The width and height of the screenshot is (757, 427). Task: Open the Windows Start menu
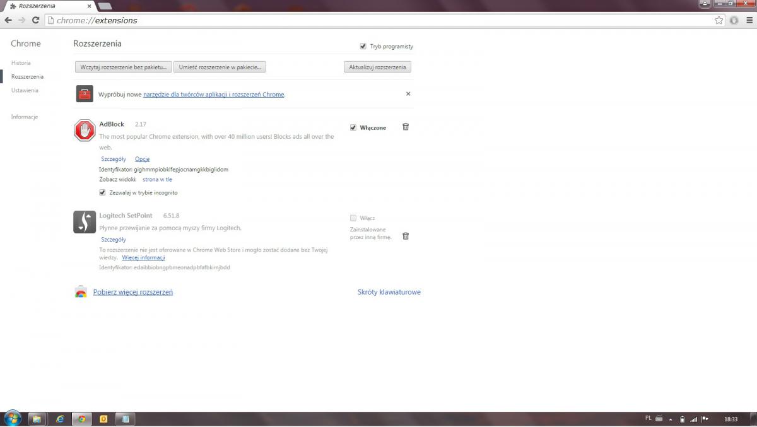click(x=12, y=419)
